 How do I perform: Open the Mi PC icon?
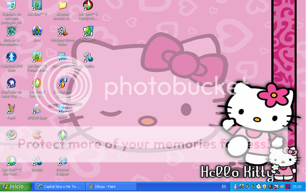62,109
